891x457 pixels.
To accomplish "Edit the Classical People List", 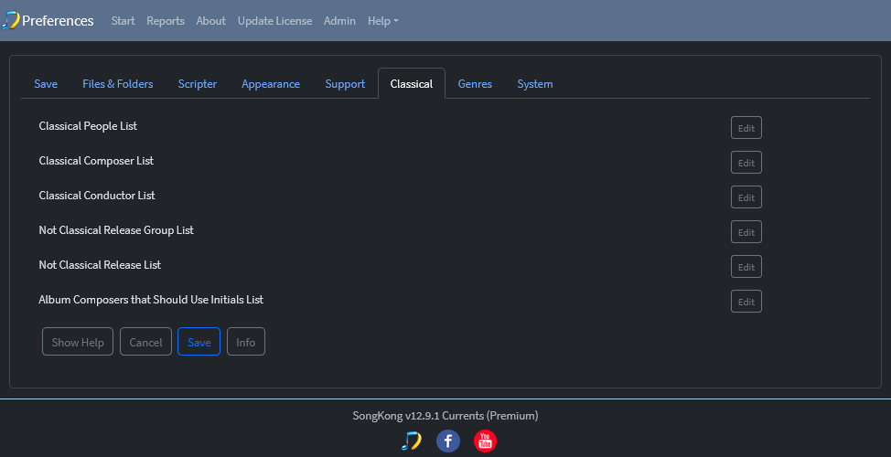I will click(746, 128).
